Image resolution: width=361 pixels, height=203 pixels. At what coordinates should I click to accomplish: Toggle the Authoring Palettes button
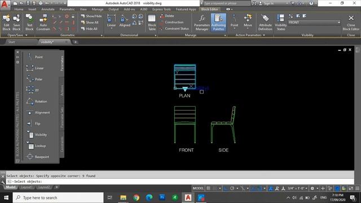click(x=218, y=23)
